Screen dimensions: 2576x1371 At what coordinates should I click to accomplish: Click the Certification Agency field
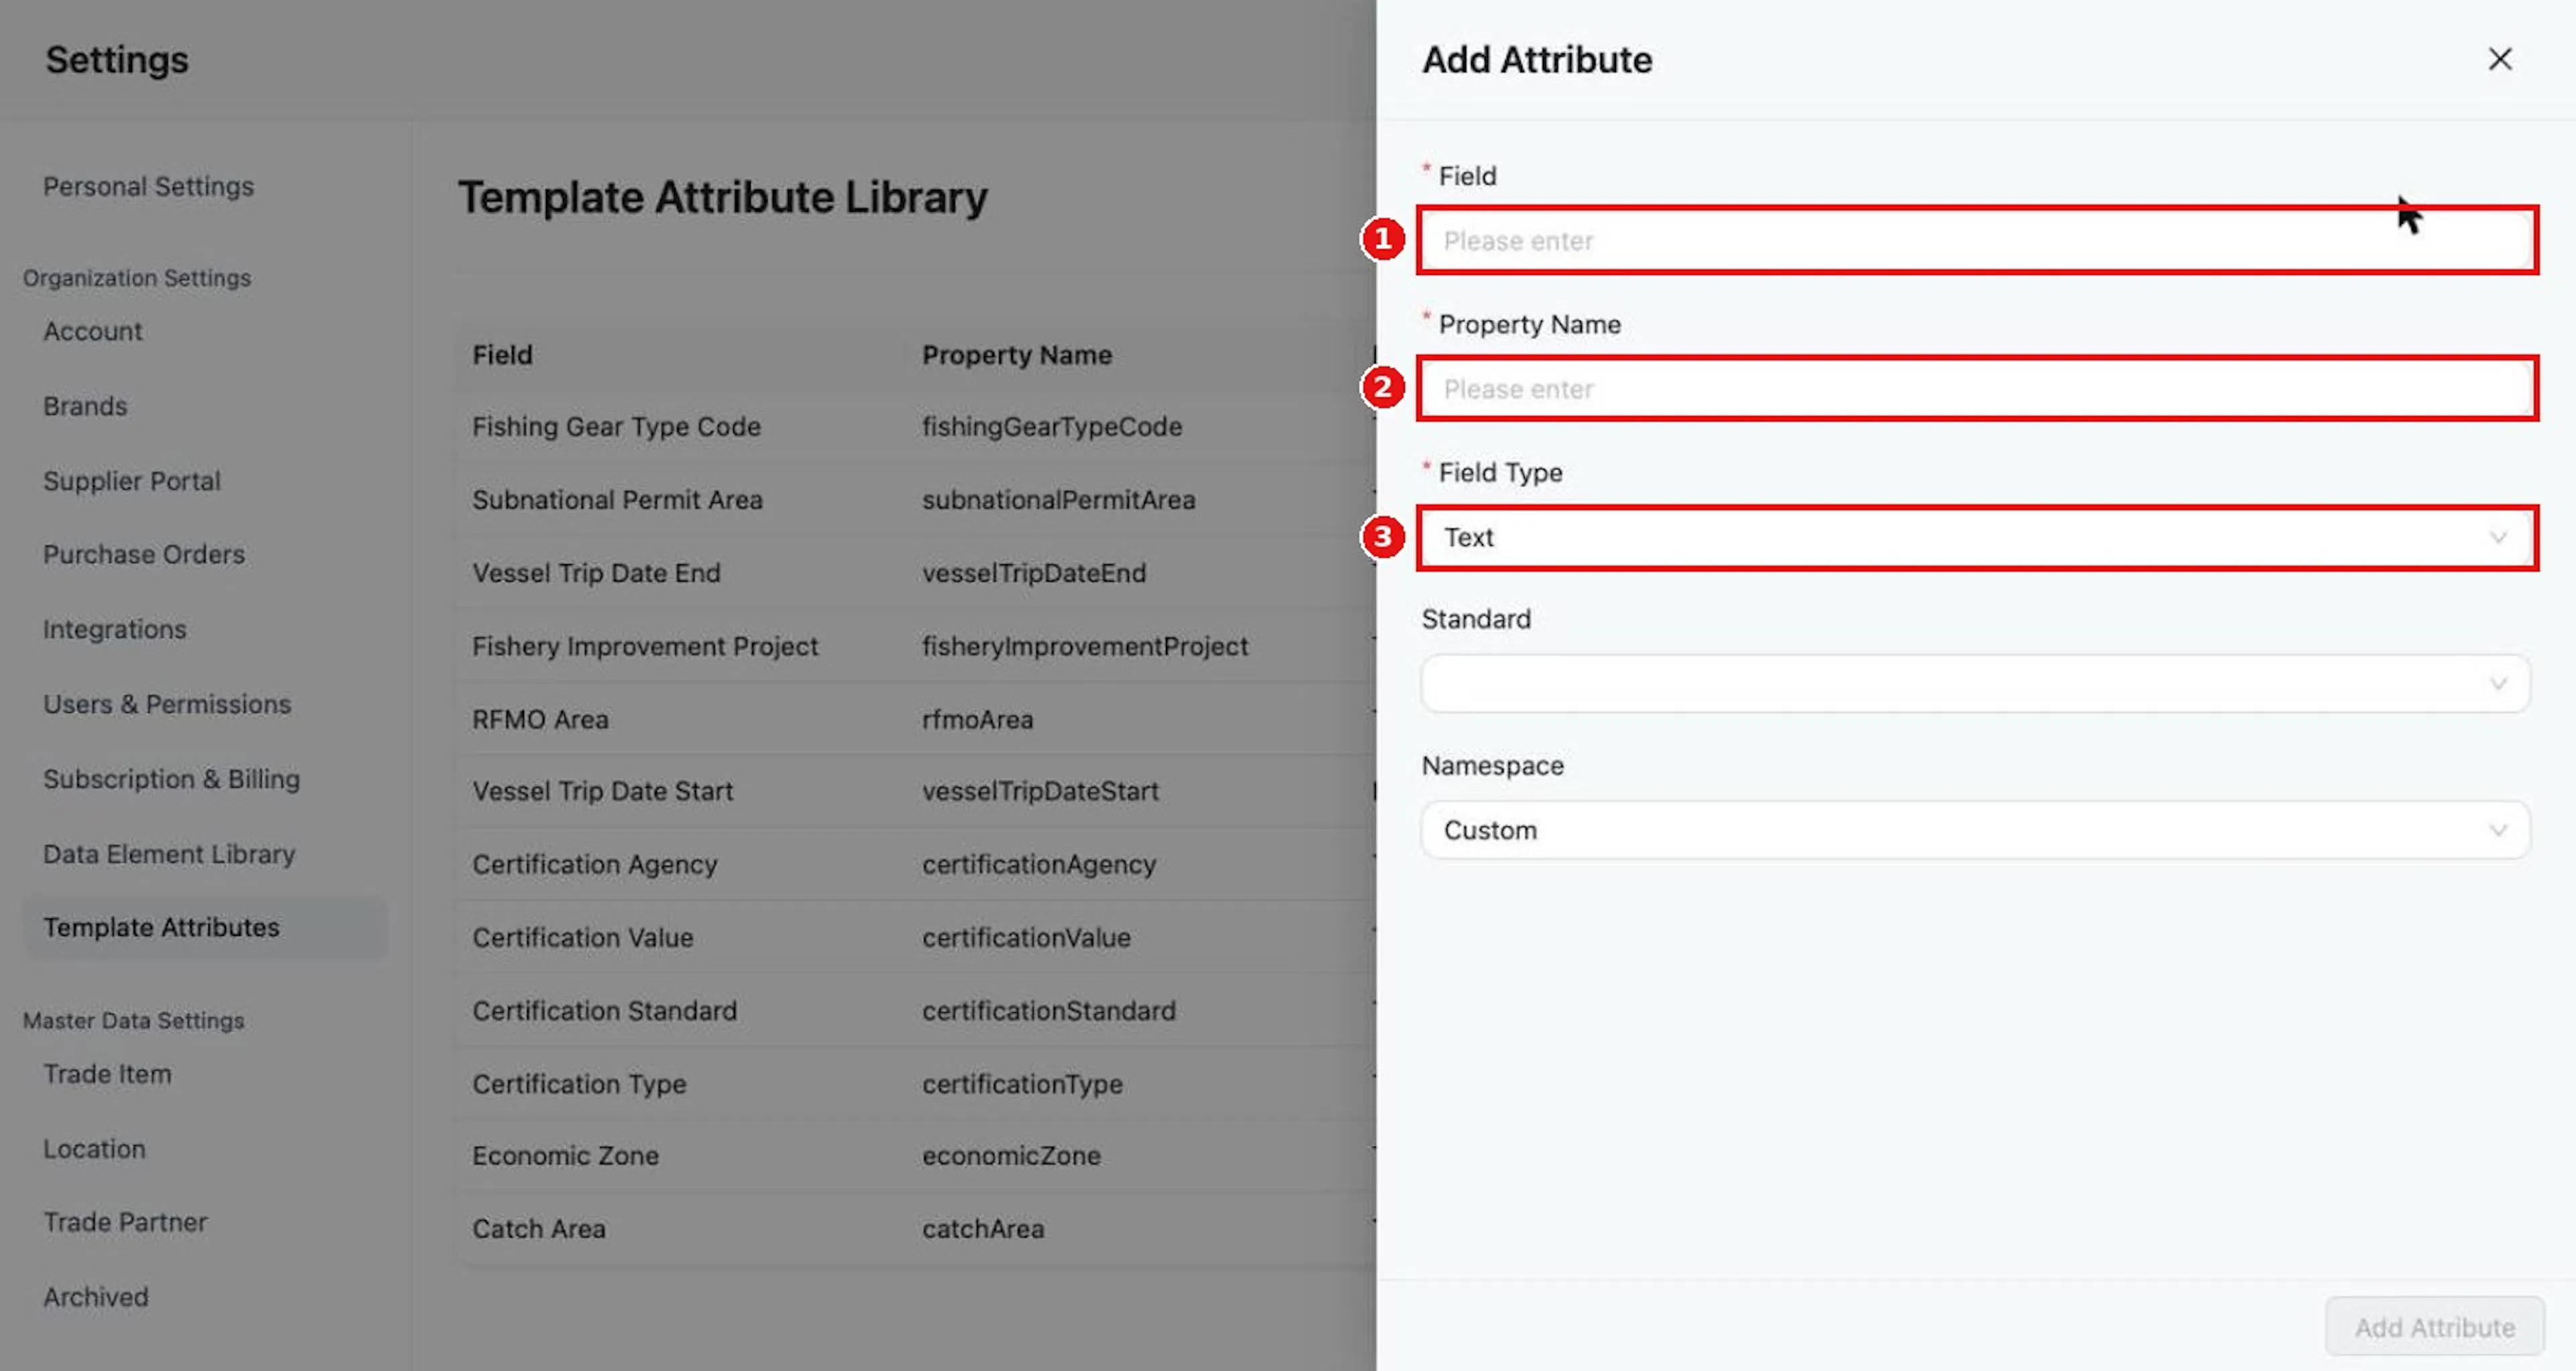[x=595, y=864]
